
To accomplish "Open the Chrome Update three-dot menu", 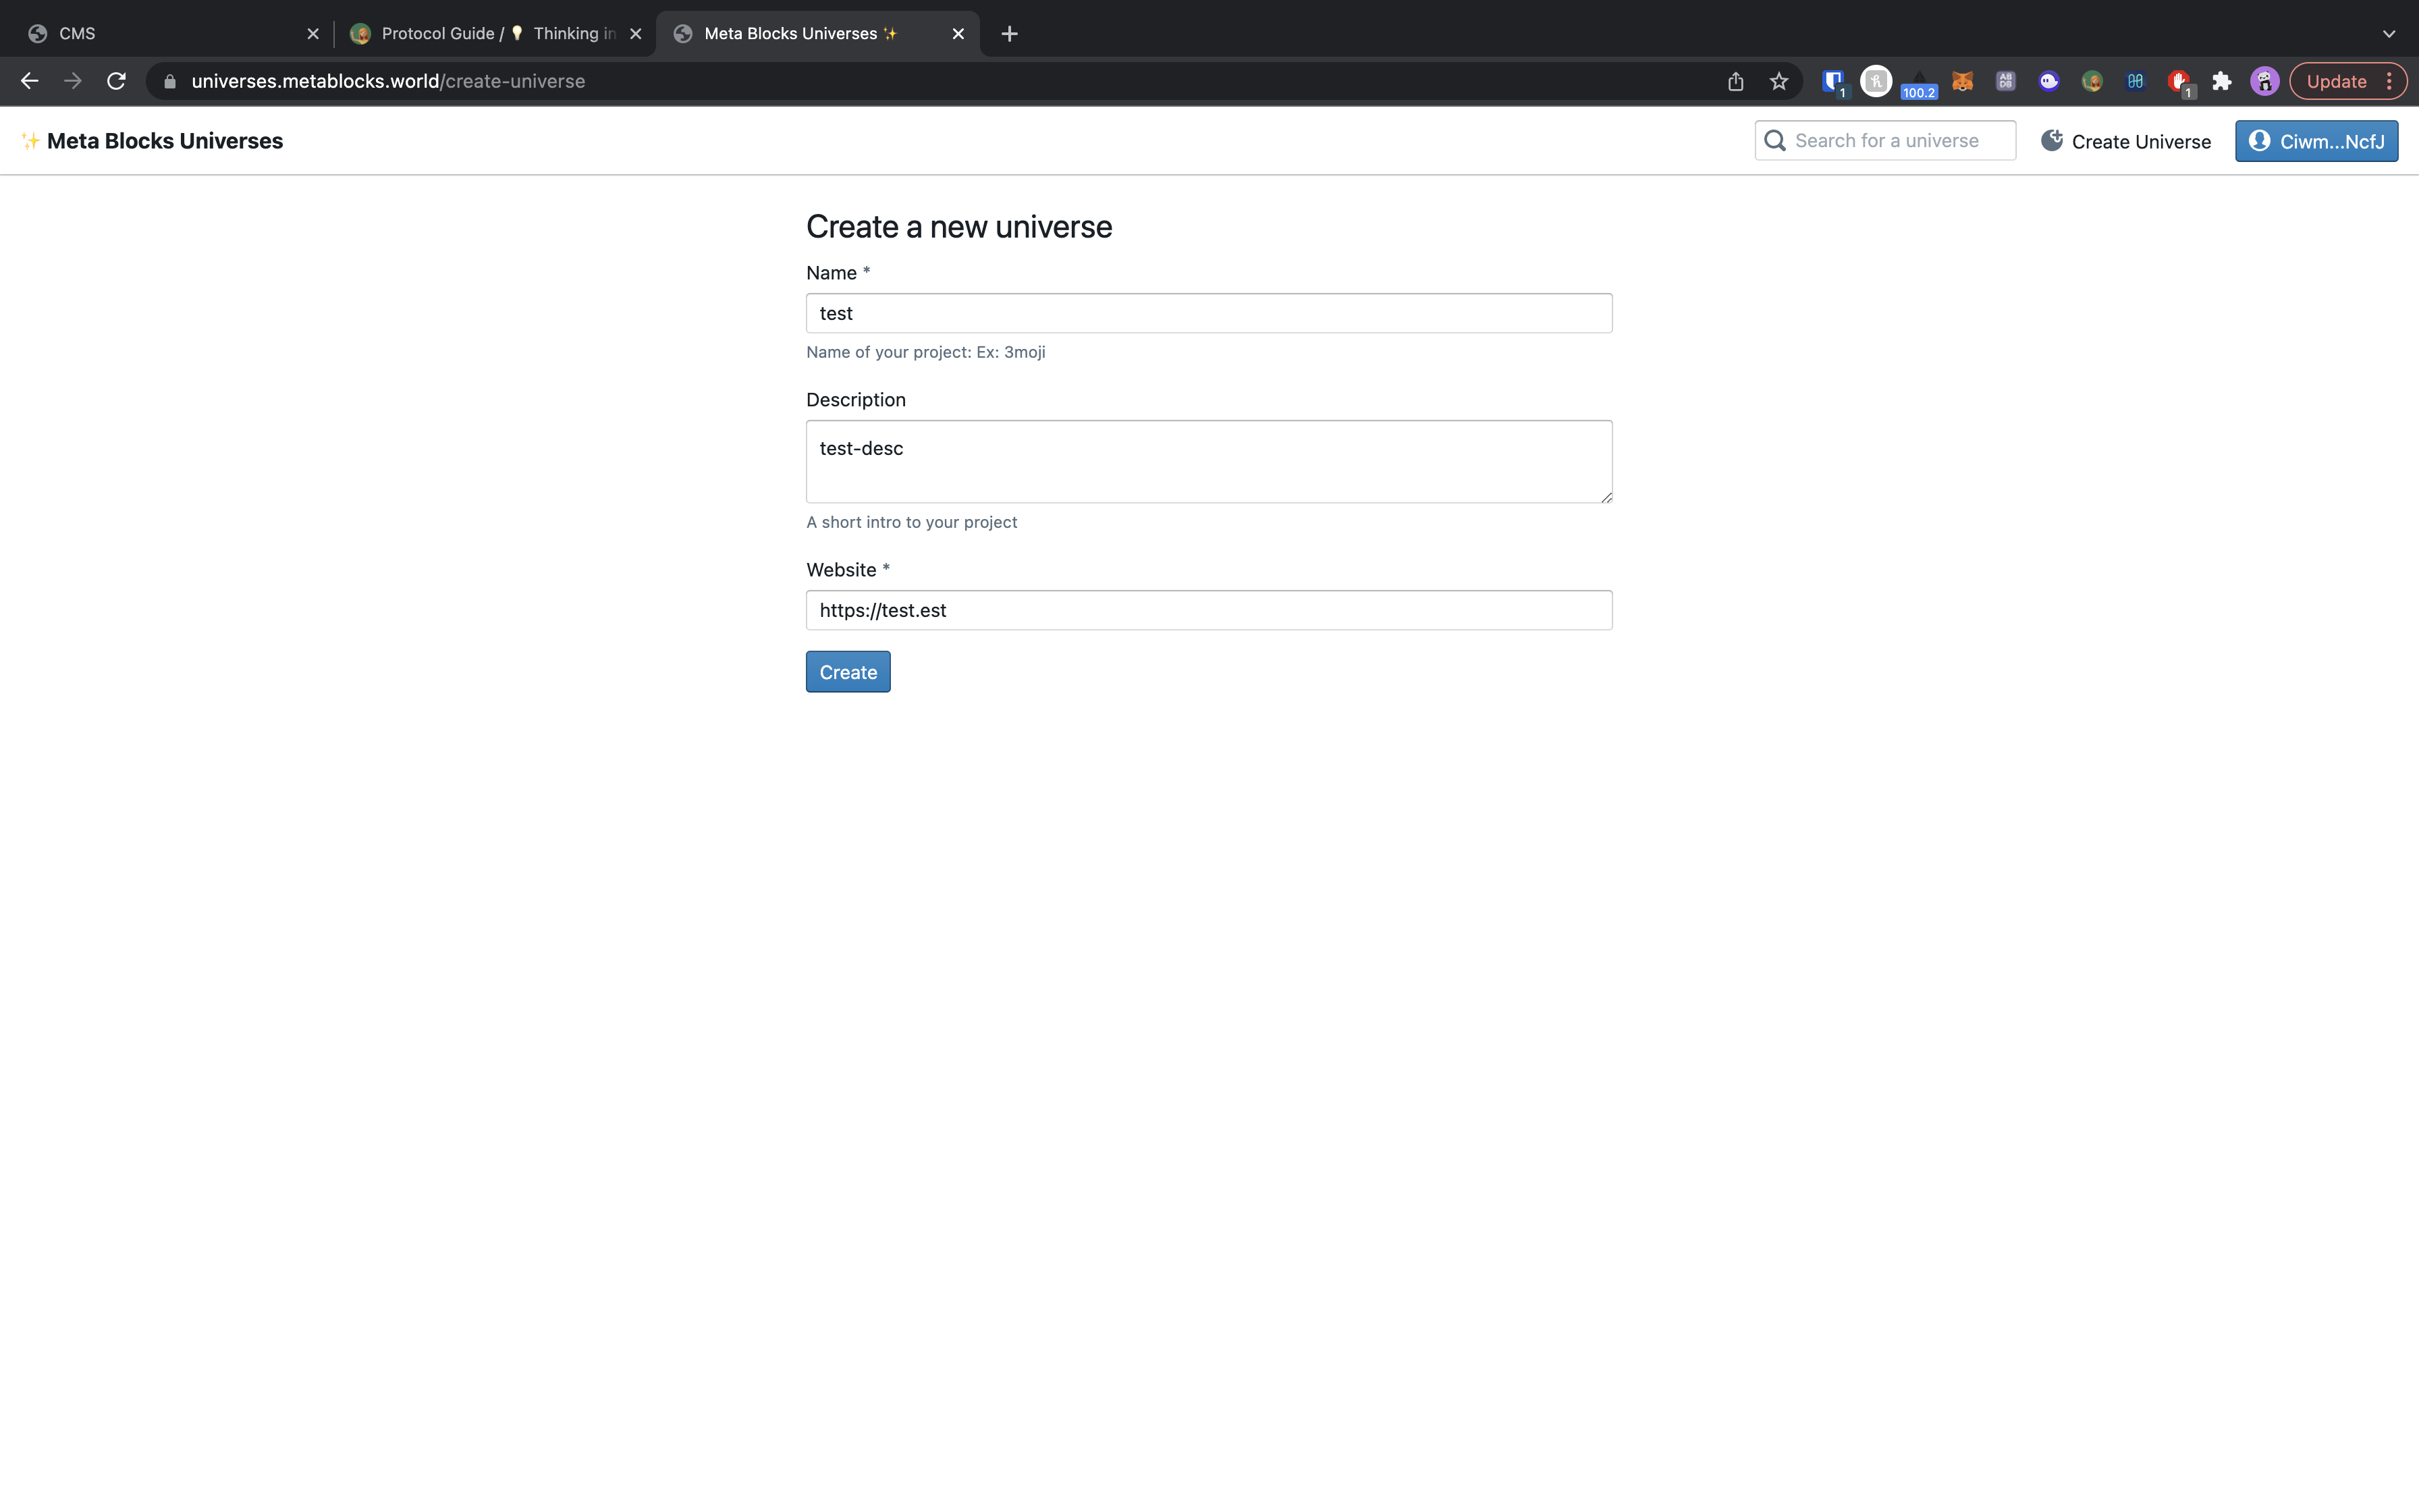I will coord(2390,81).
